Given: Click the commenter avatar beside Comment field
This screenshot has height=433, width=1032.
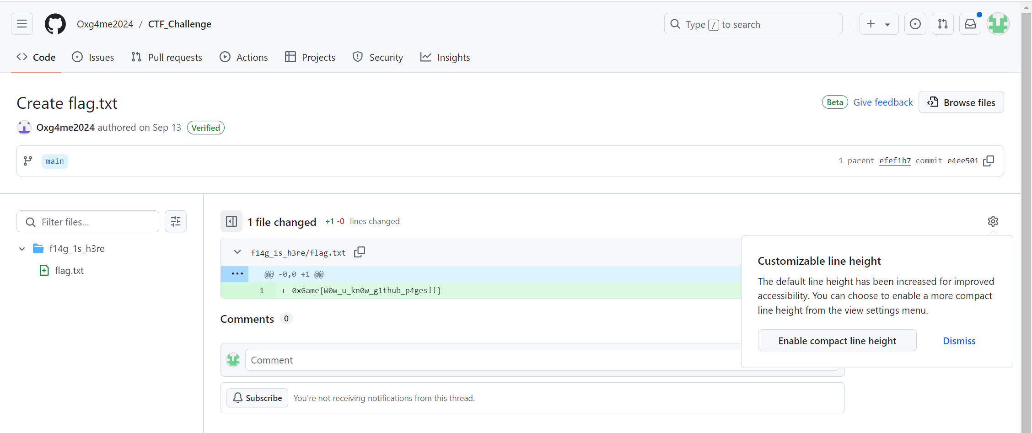Looking at the screenshot, I should [x=233, y=360].
